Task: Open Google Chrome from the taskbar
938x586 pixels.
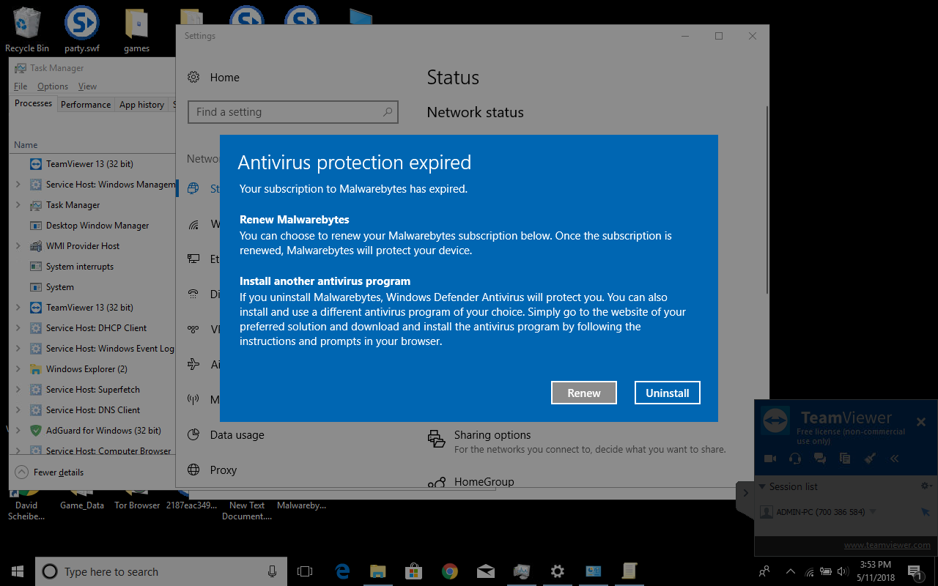Action: point(450,571)
